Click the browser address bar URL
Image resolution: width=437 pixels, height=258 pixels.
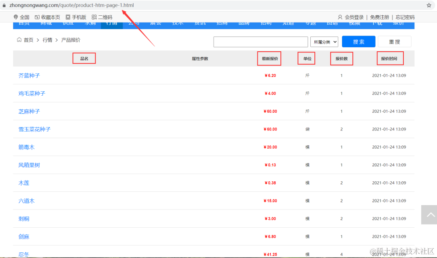[72, 5]
